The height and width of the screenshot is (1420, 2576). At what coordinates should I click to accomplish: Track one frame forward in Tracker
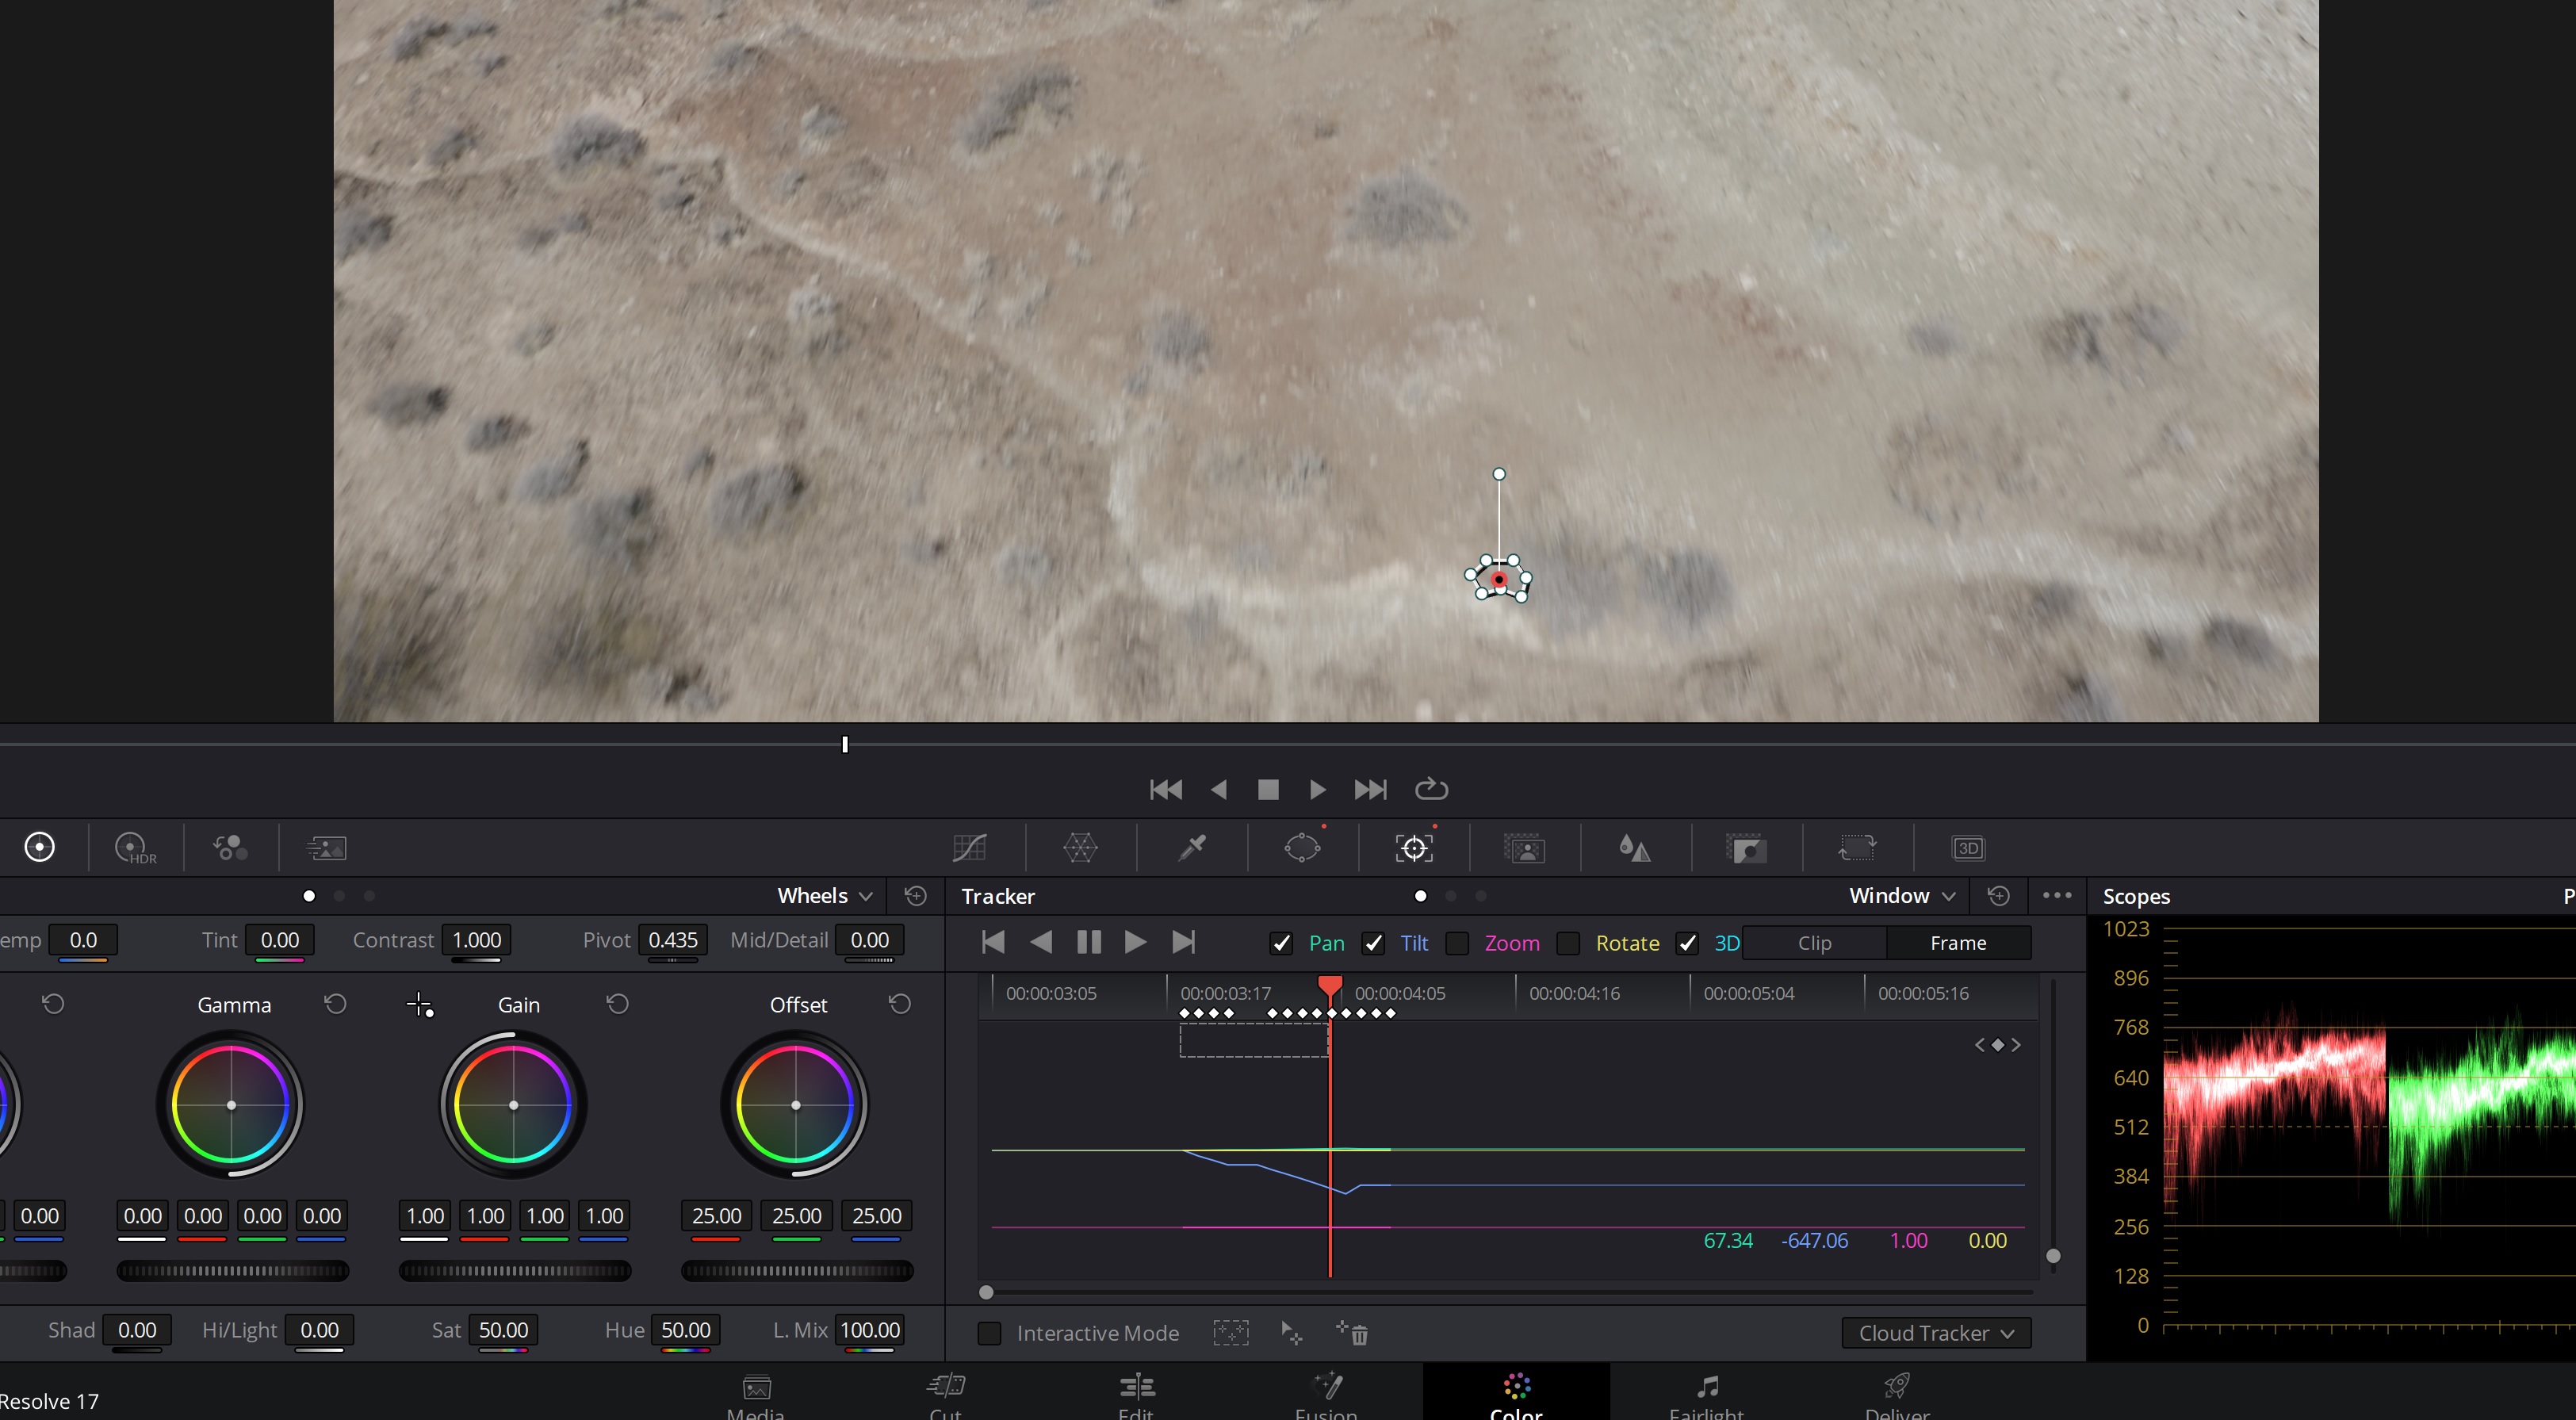(1184, 942)
